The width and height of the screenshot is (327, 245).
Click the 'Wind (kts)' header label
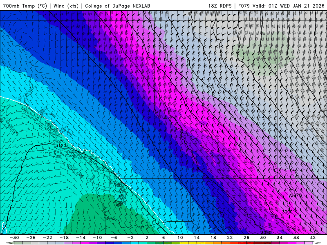point(66,6)
